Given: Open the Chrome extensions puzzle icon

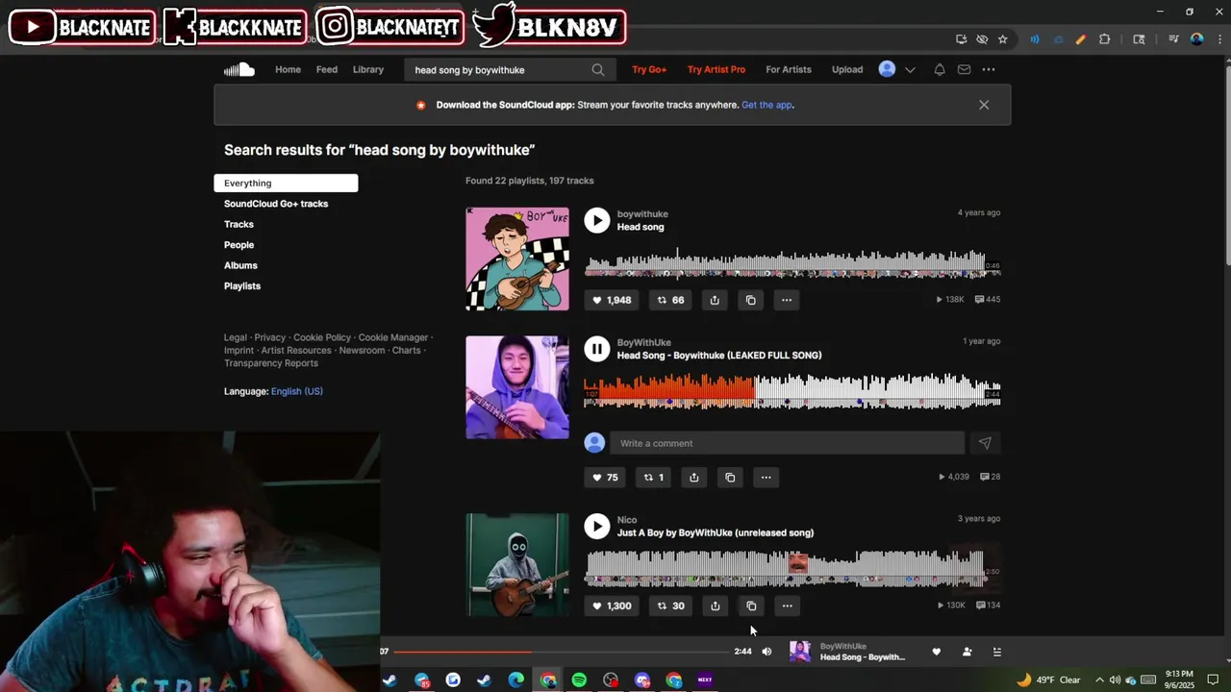Looking at the screenshot, I should [x=1104, y=39].
